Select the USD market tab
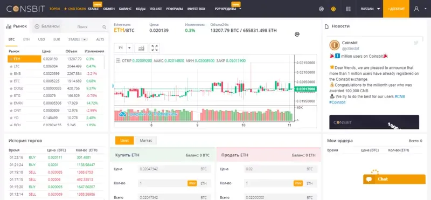 click(x=41, y=39)
